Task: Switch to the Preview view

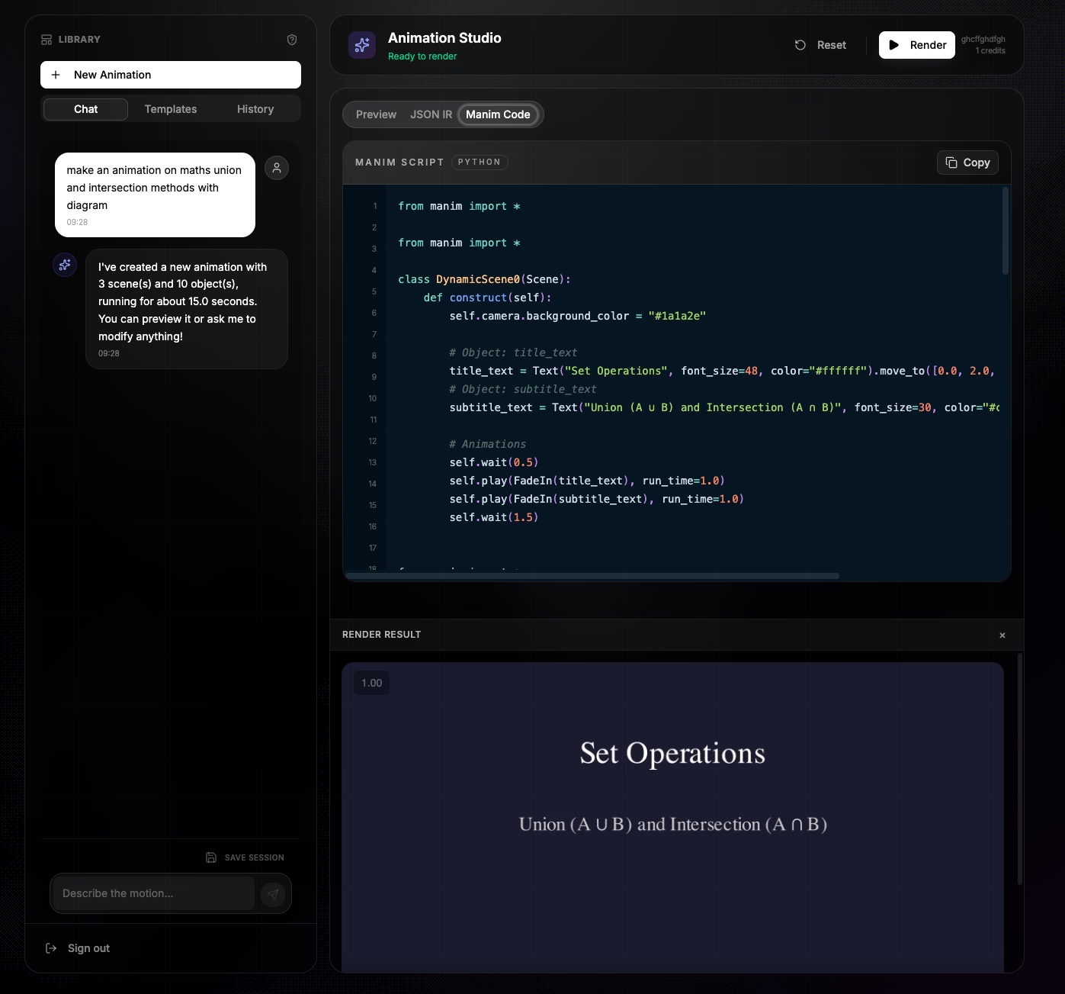Action: coord(376,114)
